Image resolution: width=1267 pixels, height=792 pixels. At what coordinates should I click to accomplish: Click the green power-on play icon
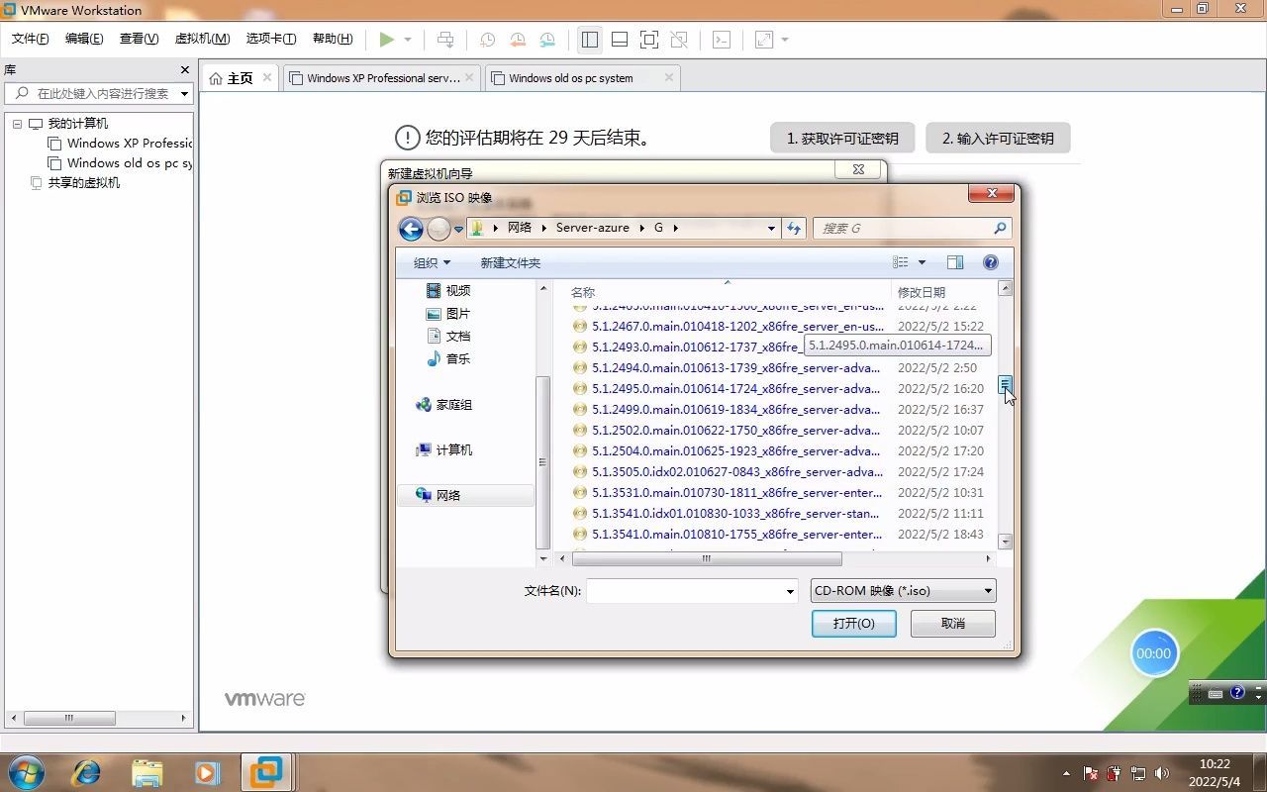(387, 40)
